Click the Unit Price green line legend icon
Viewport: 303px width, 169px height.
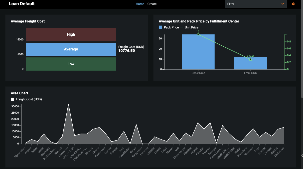[181, 27]
